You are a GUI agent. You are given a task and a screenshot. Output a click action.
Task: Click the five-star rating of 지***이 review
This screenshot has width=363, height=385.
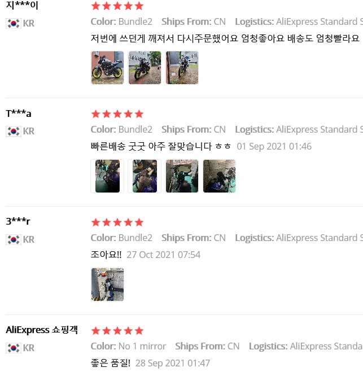point(117,6)
